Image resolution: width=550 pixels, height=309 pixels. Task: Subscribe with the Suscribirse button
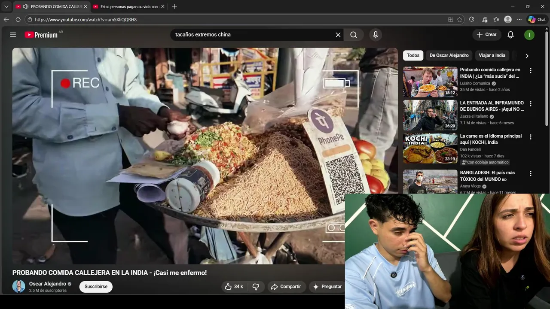tap(96, 287)
